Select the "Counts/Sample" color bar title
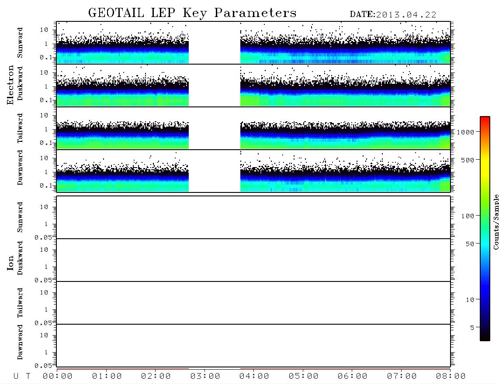Viewport: 499px width, 384px height. (496, 222)
